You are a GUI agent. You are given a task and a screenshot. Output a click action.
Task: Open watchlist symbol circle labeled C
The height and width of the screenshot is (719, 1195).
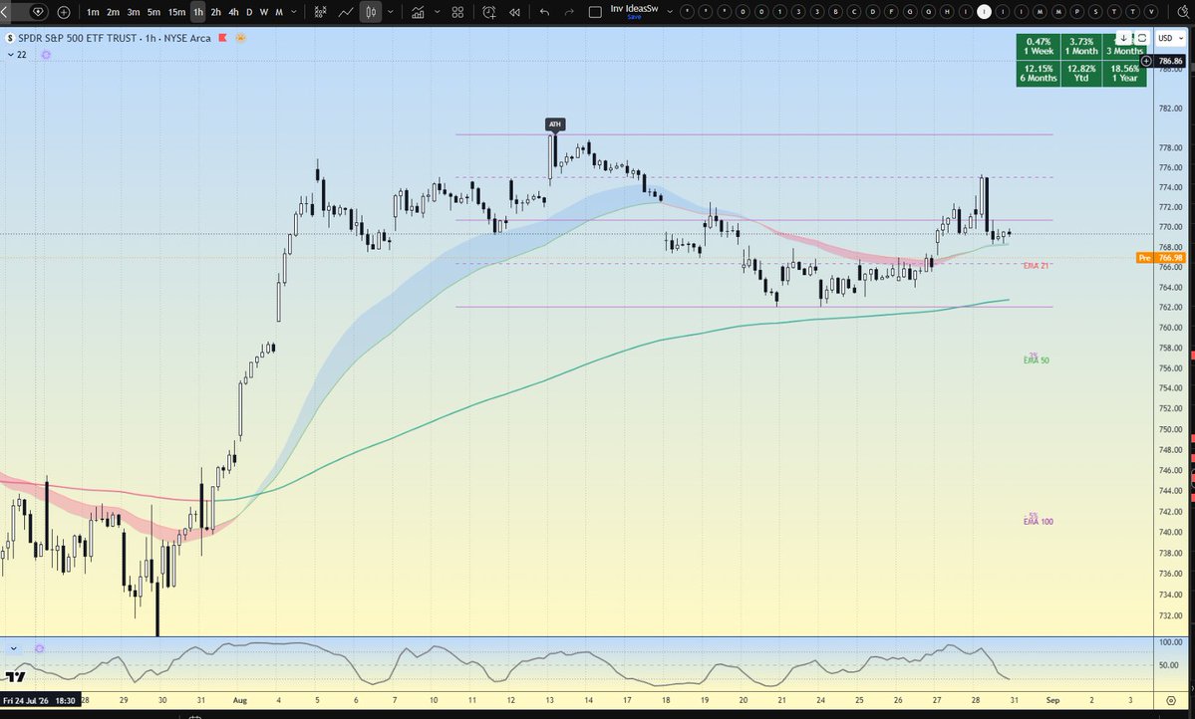[x=853, y=11]
